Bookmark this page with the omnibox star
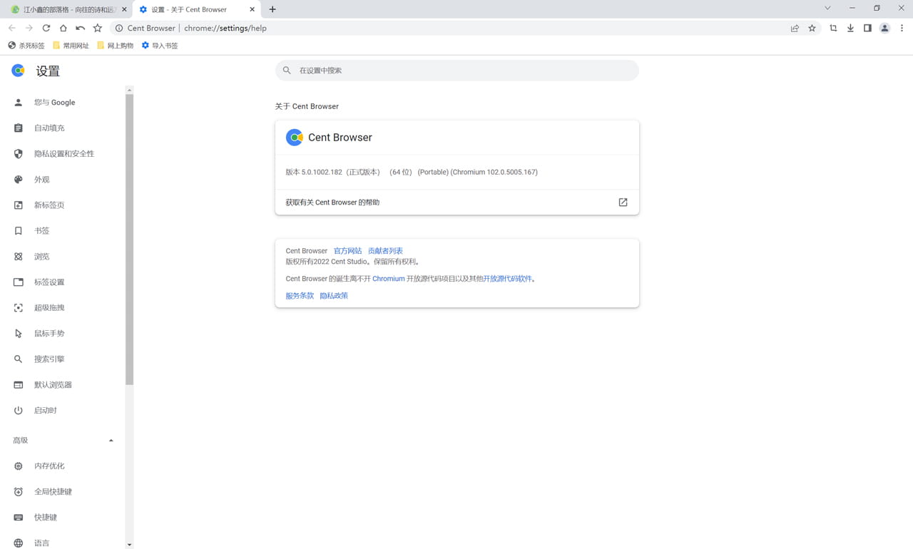The height and width of the screenshot is (549, 913). [812, 28]
